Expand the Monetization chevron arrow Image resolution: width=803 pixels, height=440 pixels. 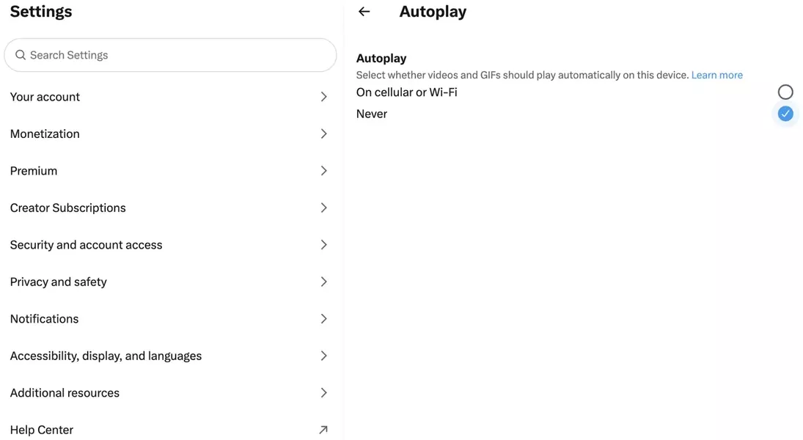coord(323,133)
